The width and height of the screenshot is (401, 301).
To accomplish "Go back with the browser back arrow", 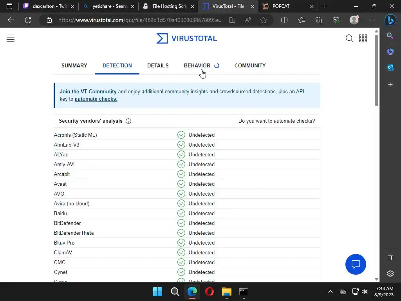I will click(x=11, y=20).
